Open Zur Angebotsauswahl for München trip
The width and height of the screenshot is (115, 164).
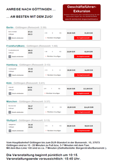coord(84,112)
